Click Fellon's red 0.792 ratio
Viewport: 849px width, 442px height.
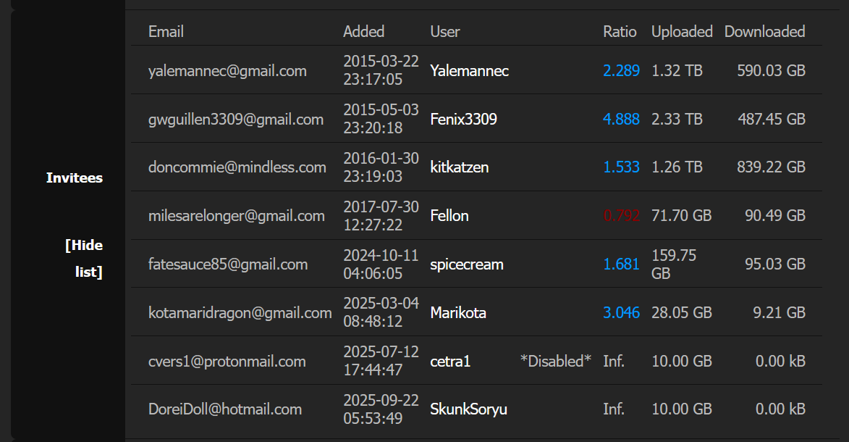[621, 216]
